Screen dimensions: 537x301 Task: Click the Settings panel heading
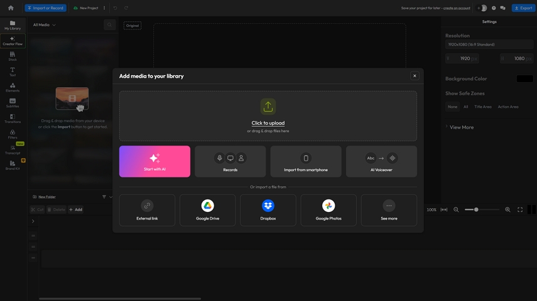tap(489, 21)
